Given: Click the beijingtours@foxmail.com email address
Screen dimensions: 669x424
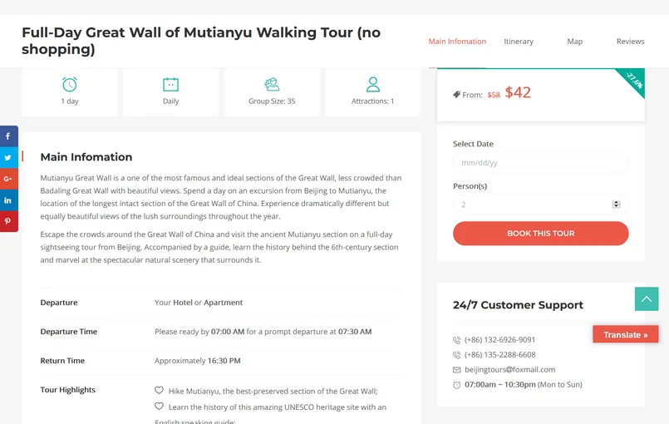Looking at the screenshot, I should (x=509, y=370).
